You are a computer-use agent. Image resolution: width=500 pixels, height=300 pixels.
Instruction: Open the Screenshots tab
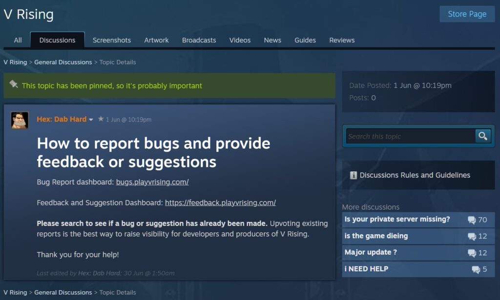[112, 40]
